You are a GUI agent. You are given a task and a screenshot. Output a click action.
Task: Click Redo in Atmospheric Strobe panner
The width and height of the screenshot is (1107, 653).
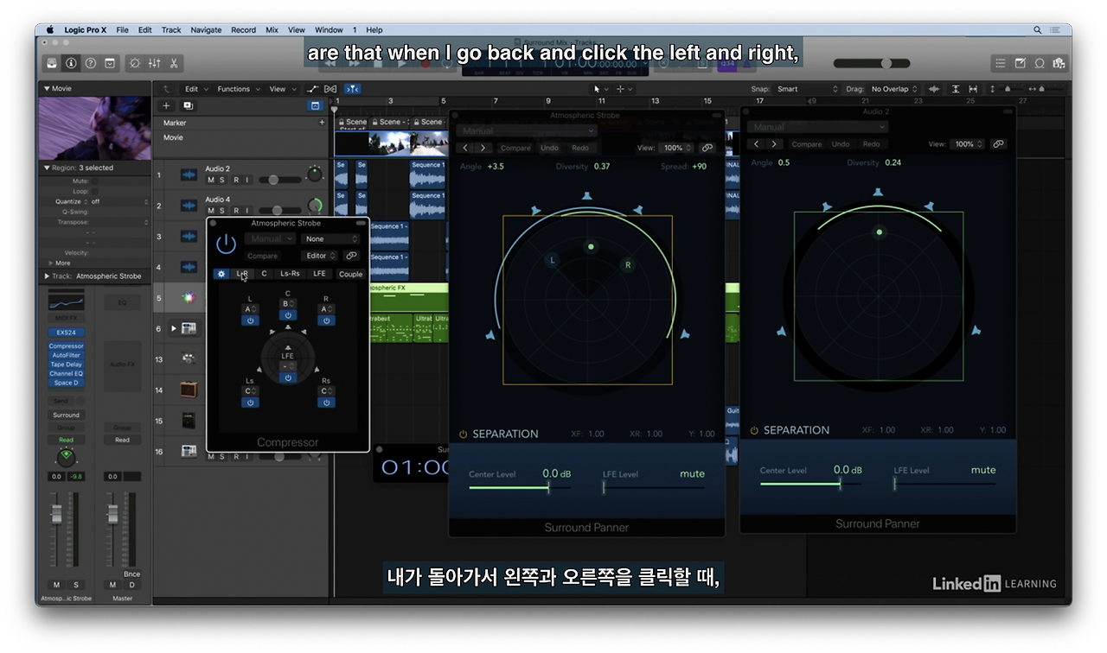coord(580,148)
